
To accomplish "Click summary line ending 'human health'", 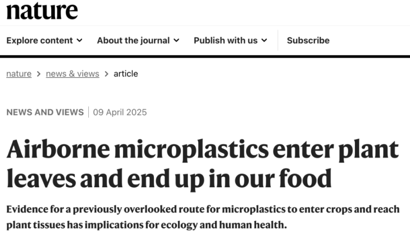I will point(146,225).
